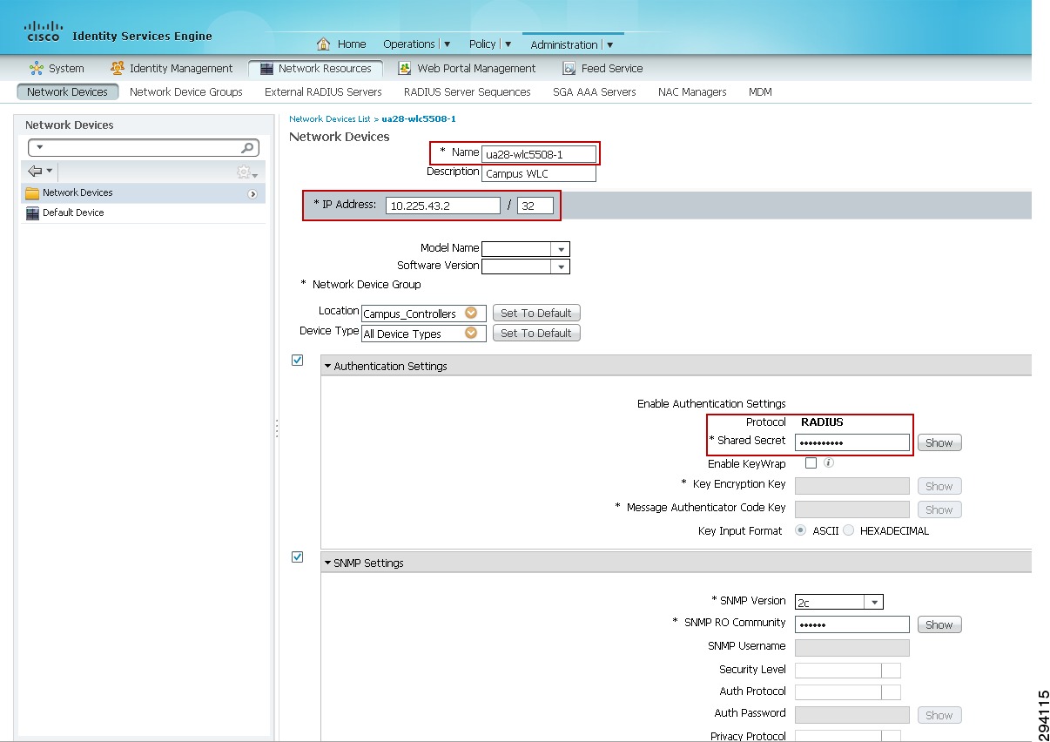The height and width of the screenshot is (742, 1050).
Task: Select the Network Devices sub-tab
Action: click(x=68, y=91)
